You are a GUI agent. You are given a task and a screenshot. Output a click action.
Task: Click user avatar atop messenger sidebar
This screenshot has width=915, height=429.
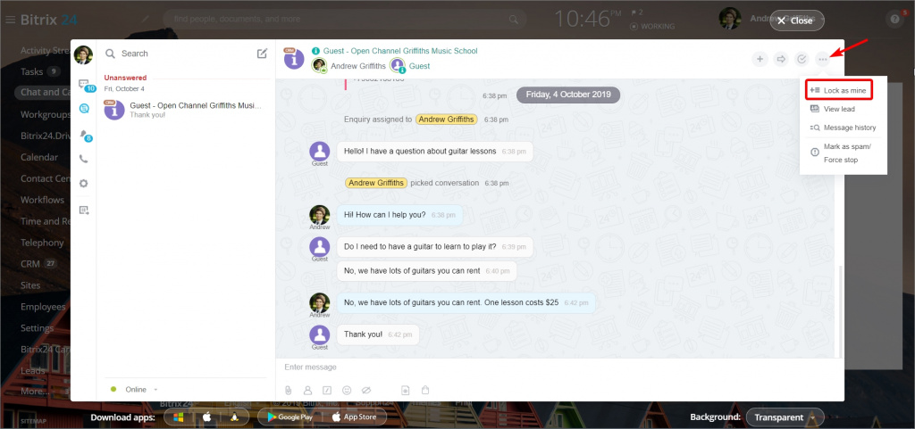pos(83,54)
